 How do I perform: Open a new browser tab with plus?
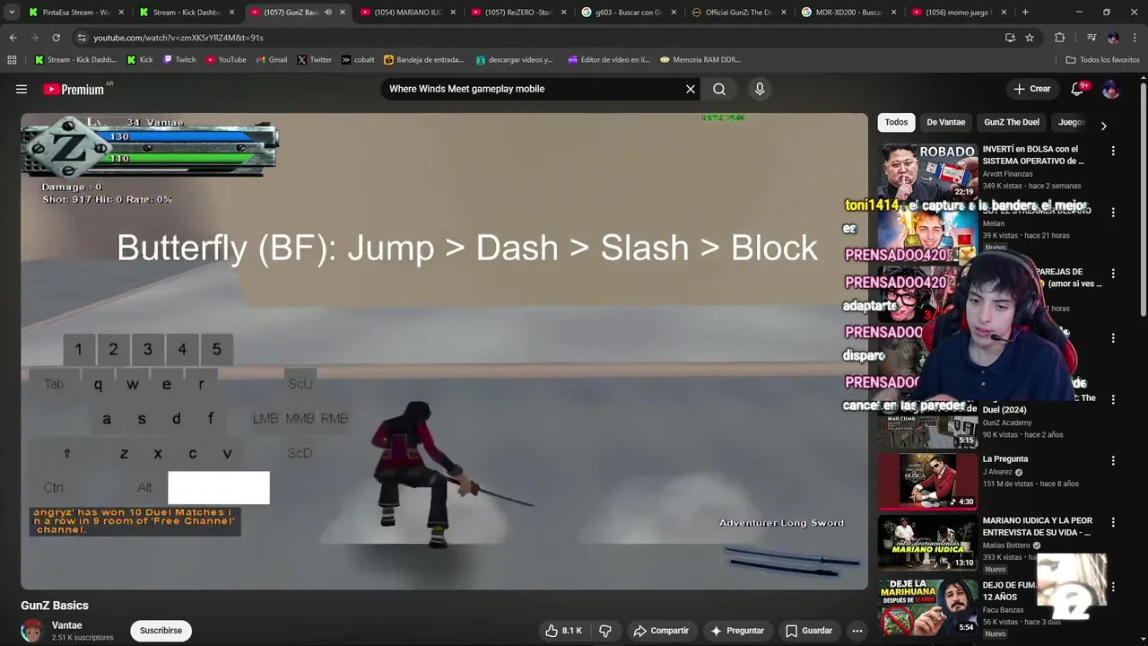[1025, 13]
